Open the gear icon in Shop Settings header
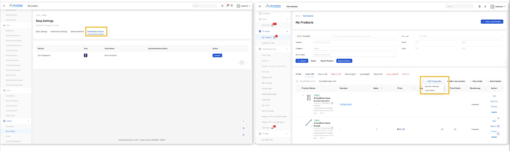Image resolution: width=510 pixels, height=151 pixels. (x=222, y=6)
